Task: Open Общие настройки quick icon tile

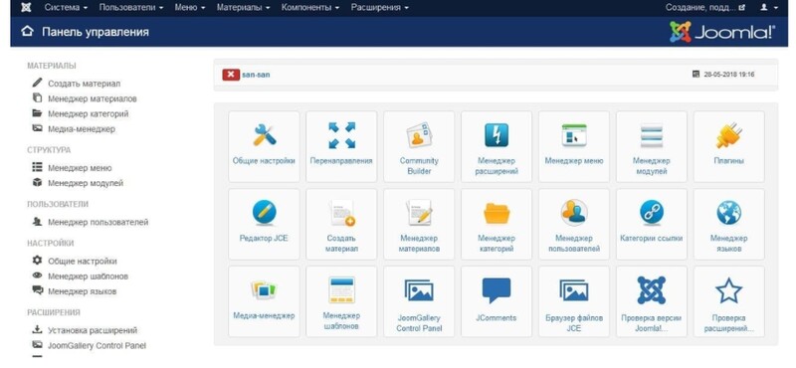Action: tap(264, 146)
